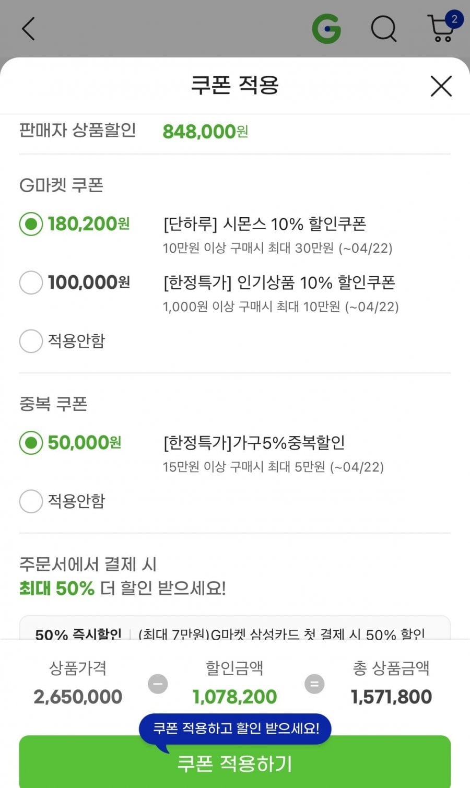The height and width of the screenshot is (788, 470).
Task: Tap the 1,078,200 discount amount
Action: tap(235, 697)
